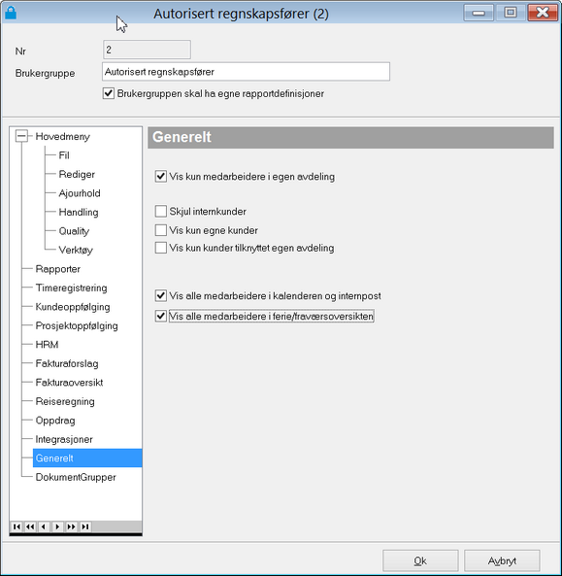562x576 pixels.
Task: Jump forward several records with double-right arrow
Action: pos(71,526)
